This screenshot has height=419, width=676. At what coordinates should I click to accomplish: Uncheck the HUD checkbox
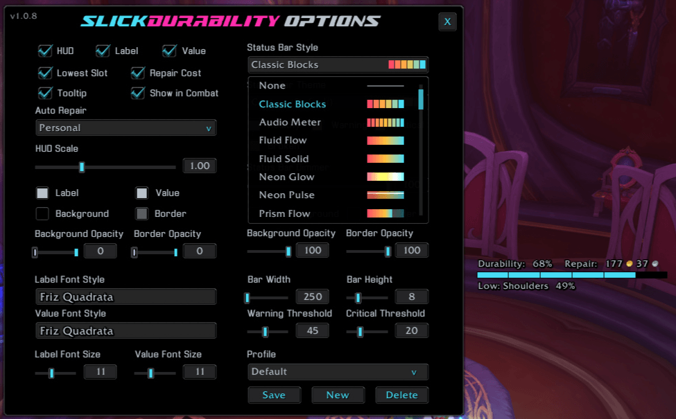click(x=45, y=51)
